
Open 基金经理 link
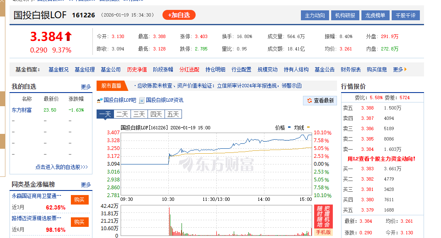click(85, 69)
